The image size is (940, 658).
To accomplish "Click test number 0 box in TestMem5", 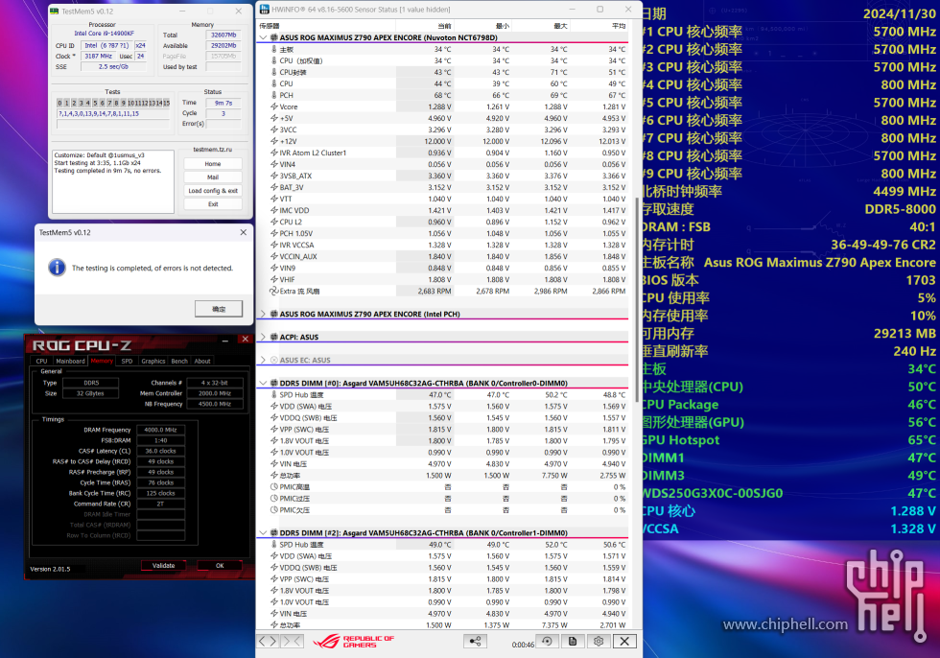I will 59,103.
